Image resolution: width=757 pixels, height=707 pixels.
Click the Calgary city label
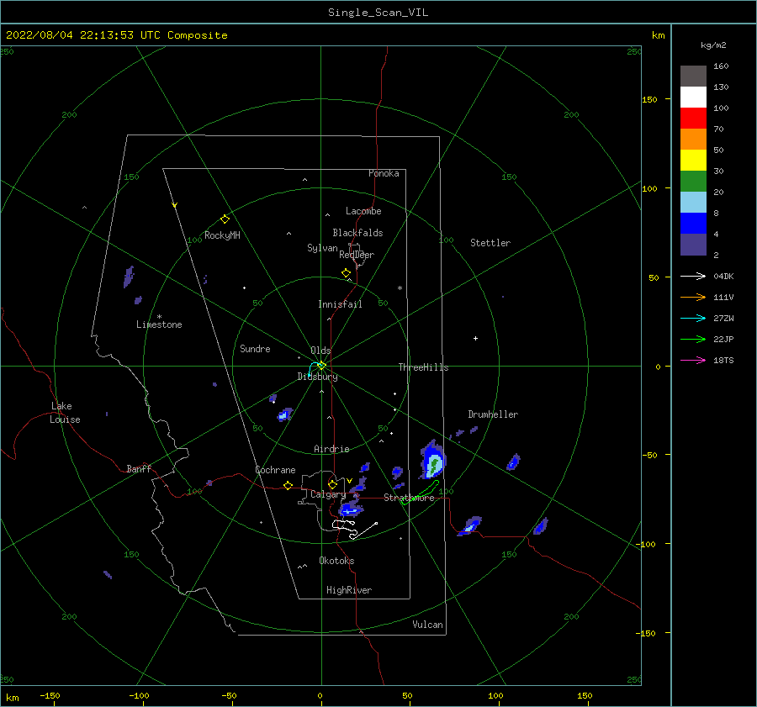[x=328, y=494]
